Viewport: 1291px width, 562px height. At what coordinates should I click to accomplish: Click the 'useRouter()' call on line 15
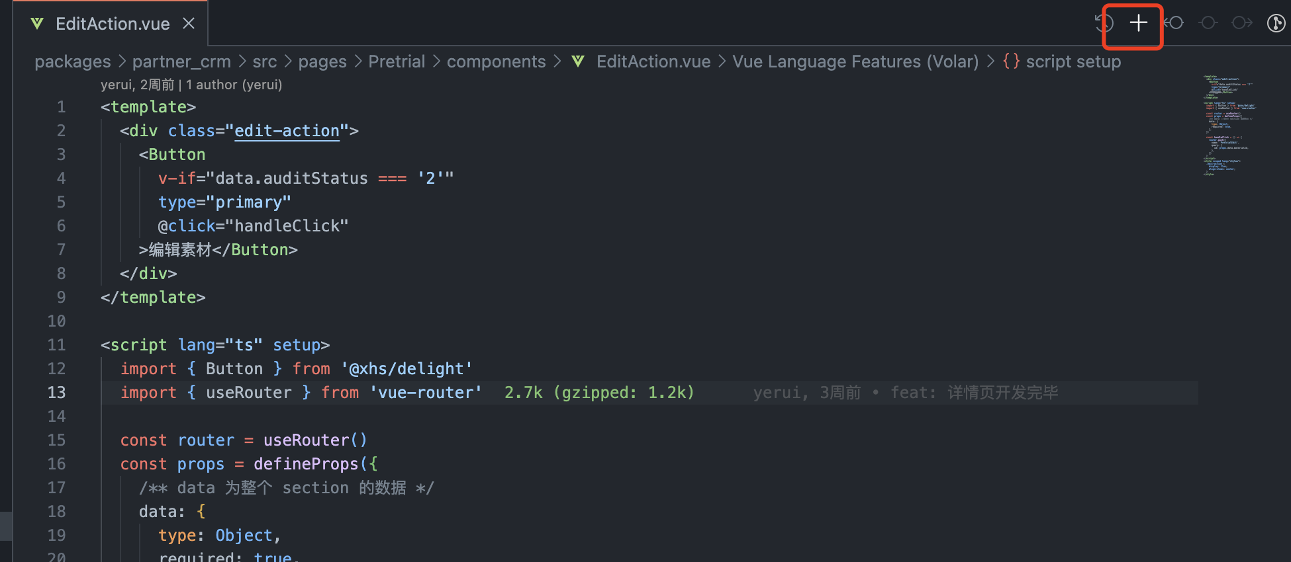pos(315,440)
